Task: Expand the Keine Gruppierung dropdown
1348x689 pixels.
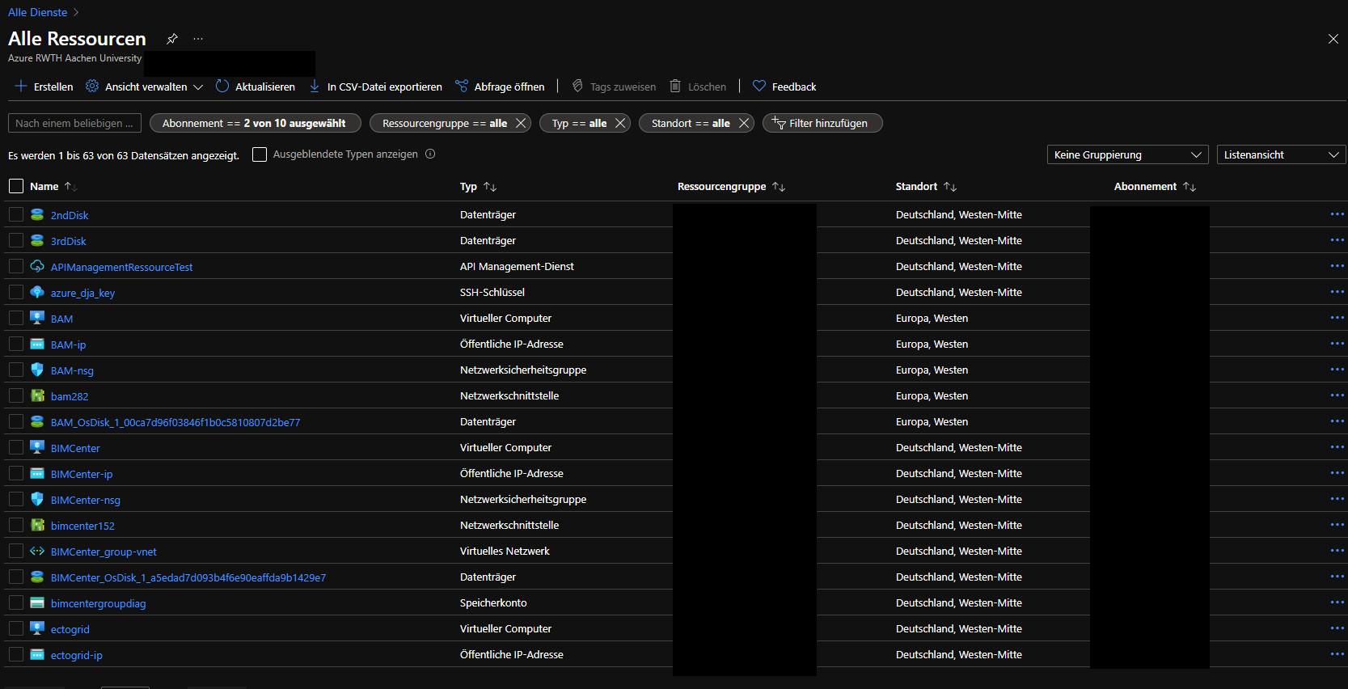Action: pyautogui.click(x=1127, y=154)
